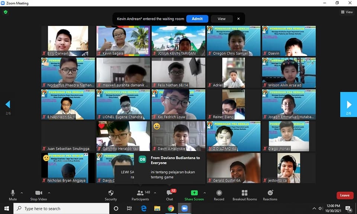Expand the arrow next to Participants

[155, 193]
